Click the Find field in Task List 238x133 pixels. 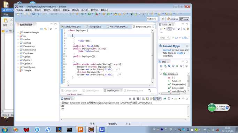point(164,38)
